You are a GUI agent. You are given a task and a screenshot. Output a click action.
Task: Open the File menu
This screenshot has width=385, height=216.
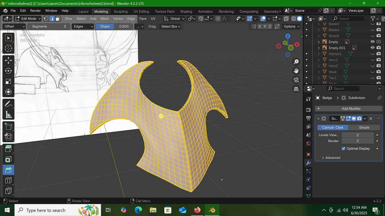[x=13, y=11]
